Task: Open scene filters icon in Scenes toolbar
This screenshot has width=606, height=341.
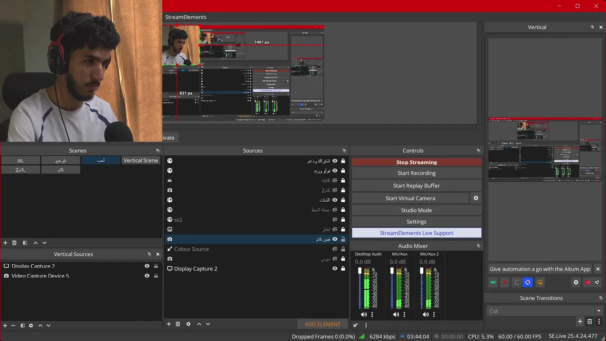Action: [25, 243]
